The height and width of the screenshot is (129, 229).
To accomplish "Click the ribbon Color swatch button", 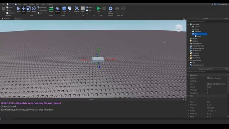I will [x=83, y=9].
